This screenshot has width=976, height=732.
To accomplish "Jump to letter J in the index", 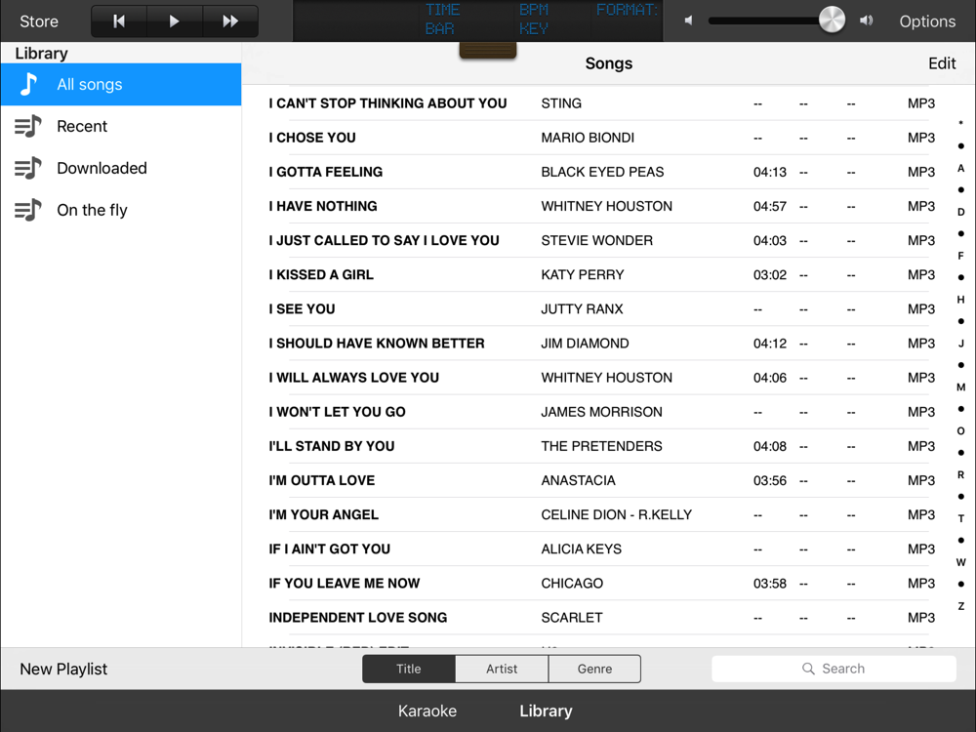I will [961, 343].
